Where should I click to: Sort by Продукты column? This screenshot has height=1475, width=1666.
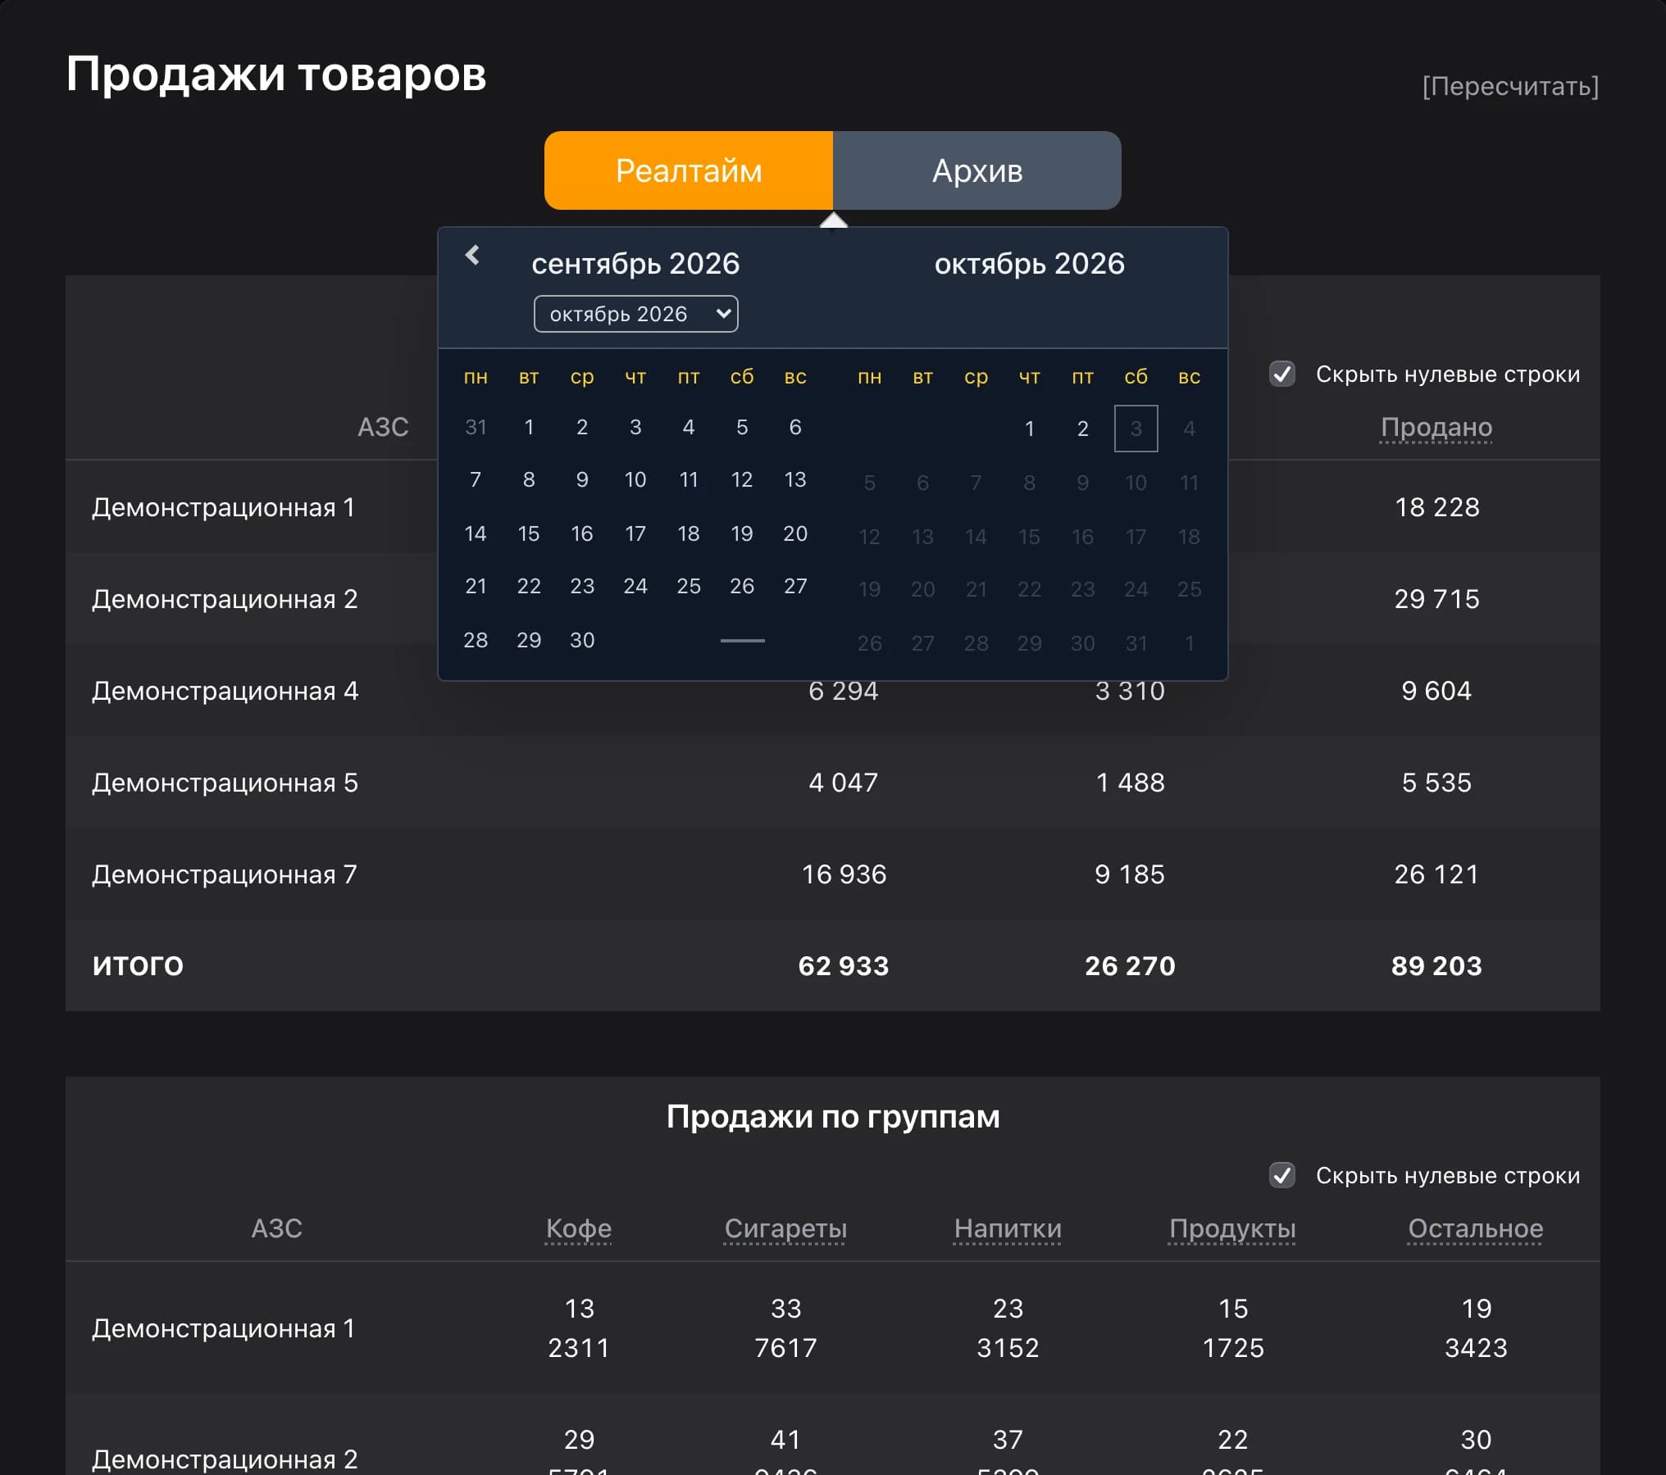point(1232,1228)
